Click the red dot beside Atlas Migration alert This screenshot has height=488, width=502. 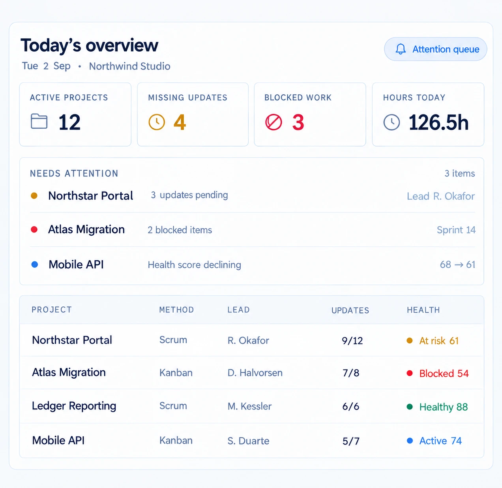click(34, 229)
